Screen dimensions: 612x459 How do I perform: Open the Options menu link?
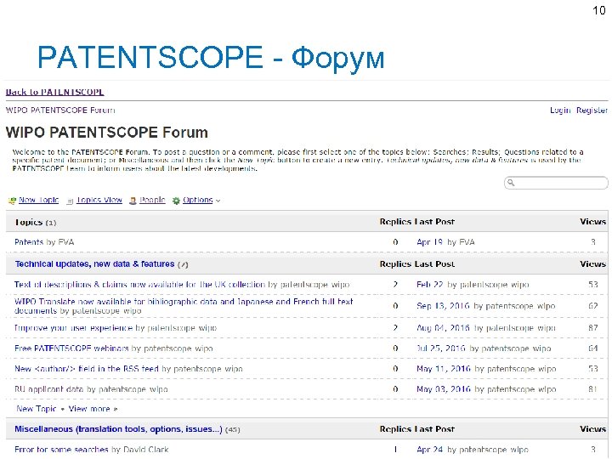[198, 200]
